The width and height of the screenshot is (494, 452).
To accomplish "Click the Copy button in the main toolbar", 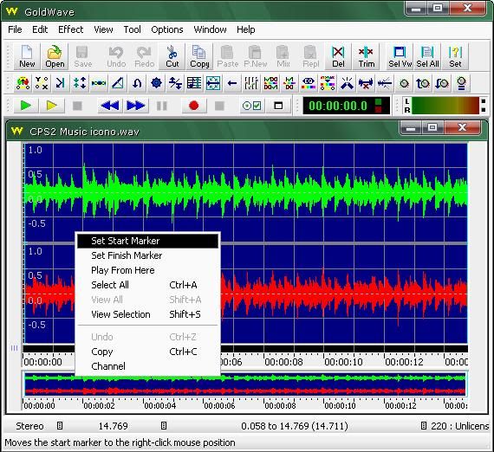I will [199, 56].
